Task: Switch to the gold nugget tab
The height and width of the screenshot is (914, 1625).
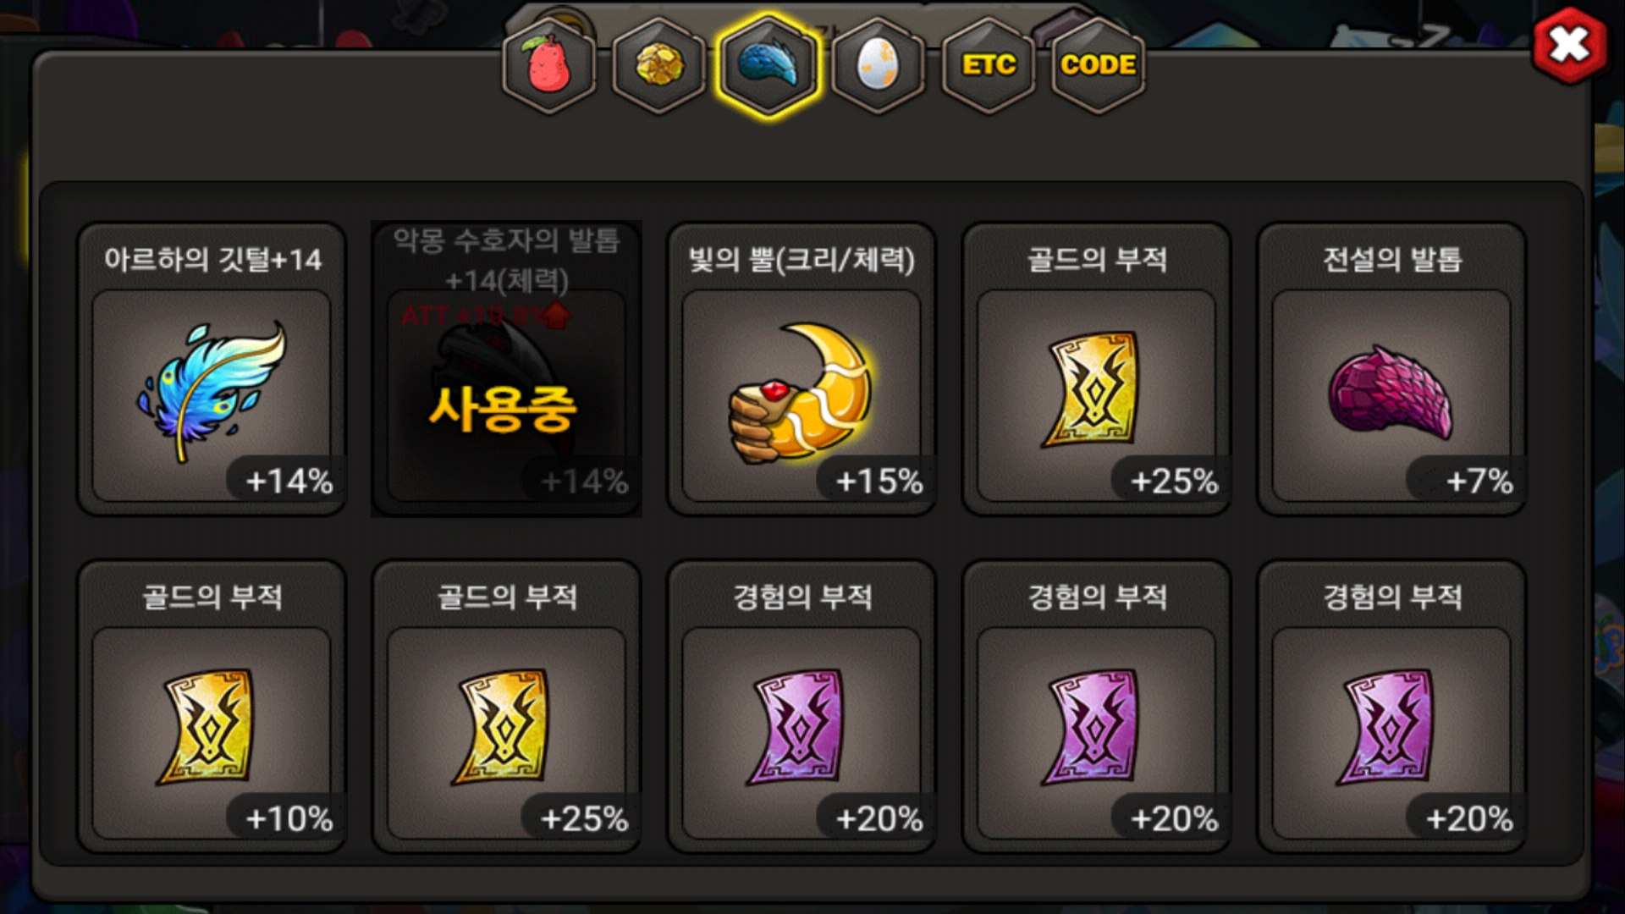Action: 658,66
